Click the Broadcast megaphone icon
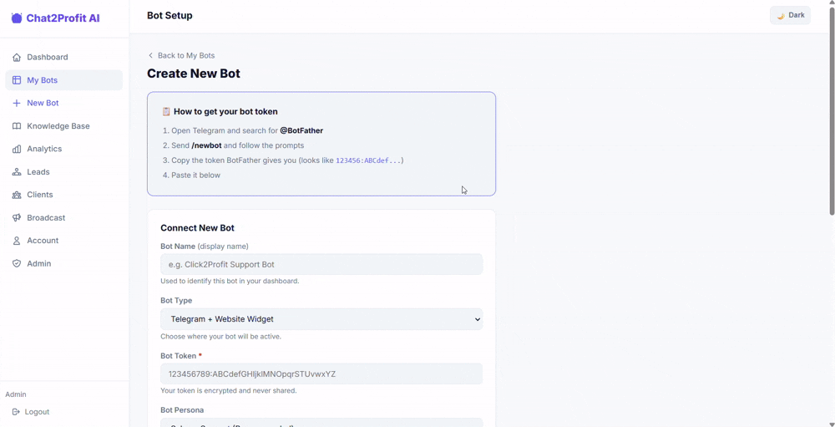Viewport: 835px width, 427px height. [17, 217]
